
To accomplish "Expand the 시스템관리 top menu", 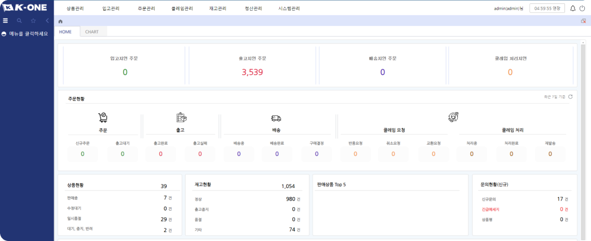I will click(x=289, y=8).
